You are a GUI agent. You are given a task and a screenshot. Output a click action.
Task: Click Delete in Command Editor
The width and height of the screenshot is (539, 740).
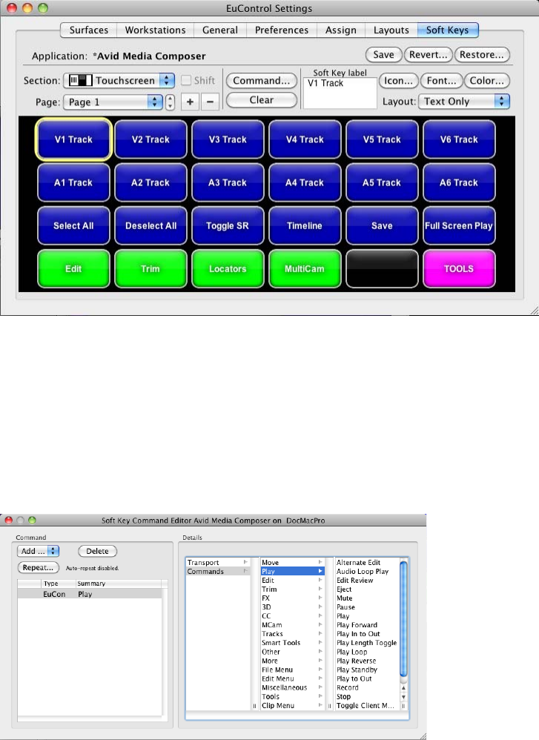(x=97, y=551)
